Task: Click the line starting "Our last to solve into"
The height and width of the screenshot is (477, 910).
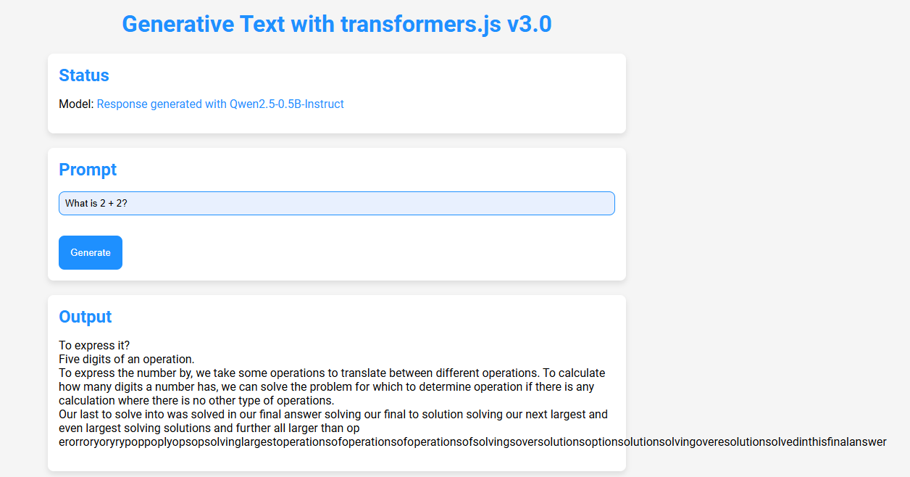Action: (333, 414)
